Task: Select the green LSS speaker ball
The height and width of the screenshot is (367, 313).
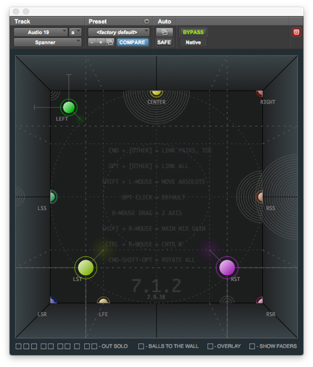Action: (53, 197)
